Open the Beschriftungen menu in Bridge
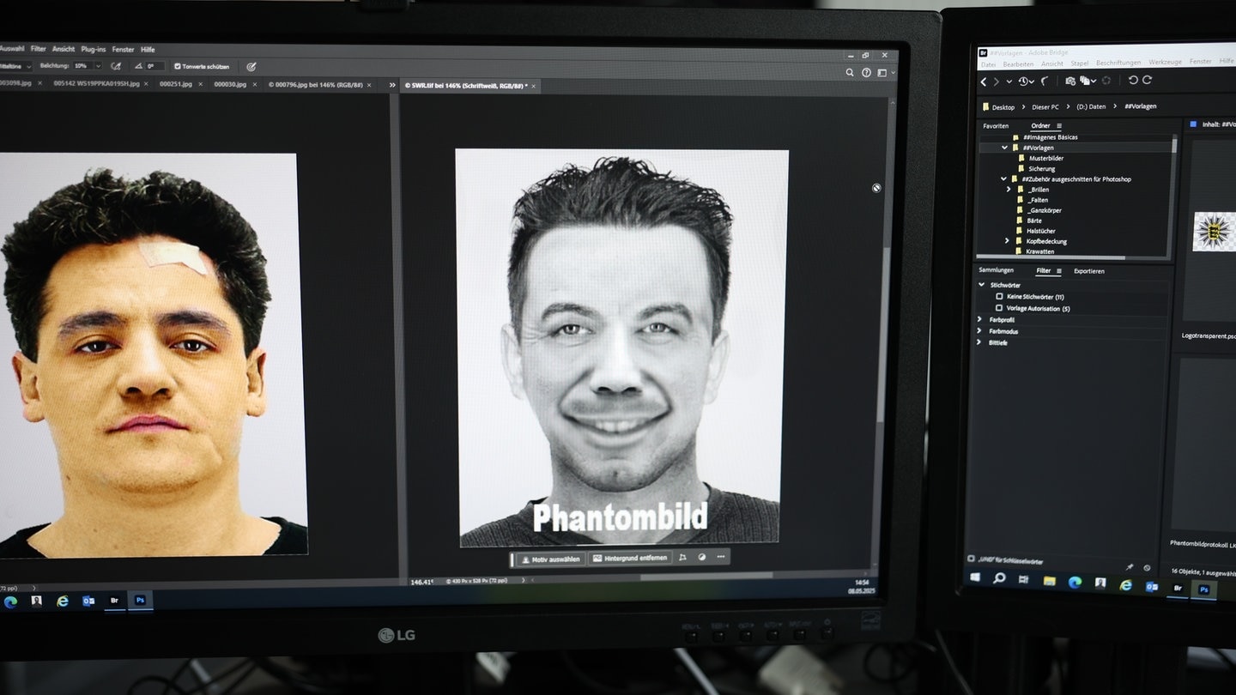 click(x=1118, y=63)
